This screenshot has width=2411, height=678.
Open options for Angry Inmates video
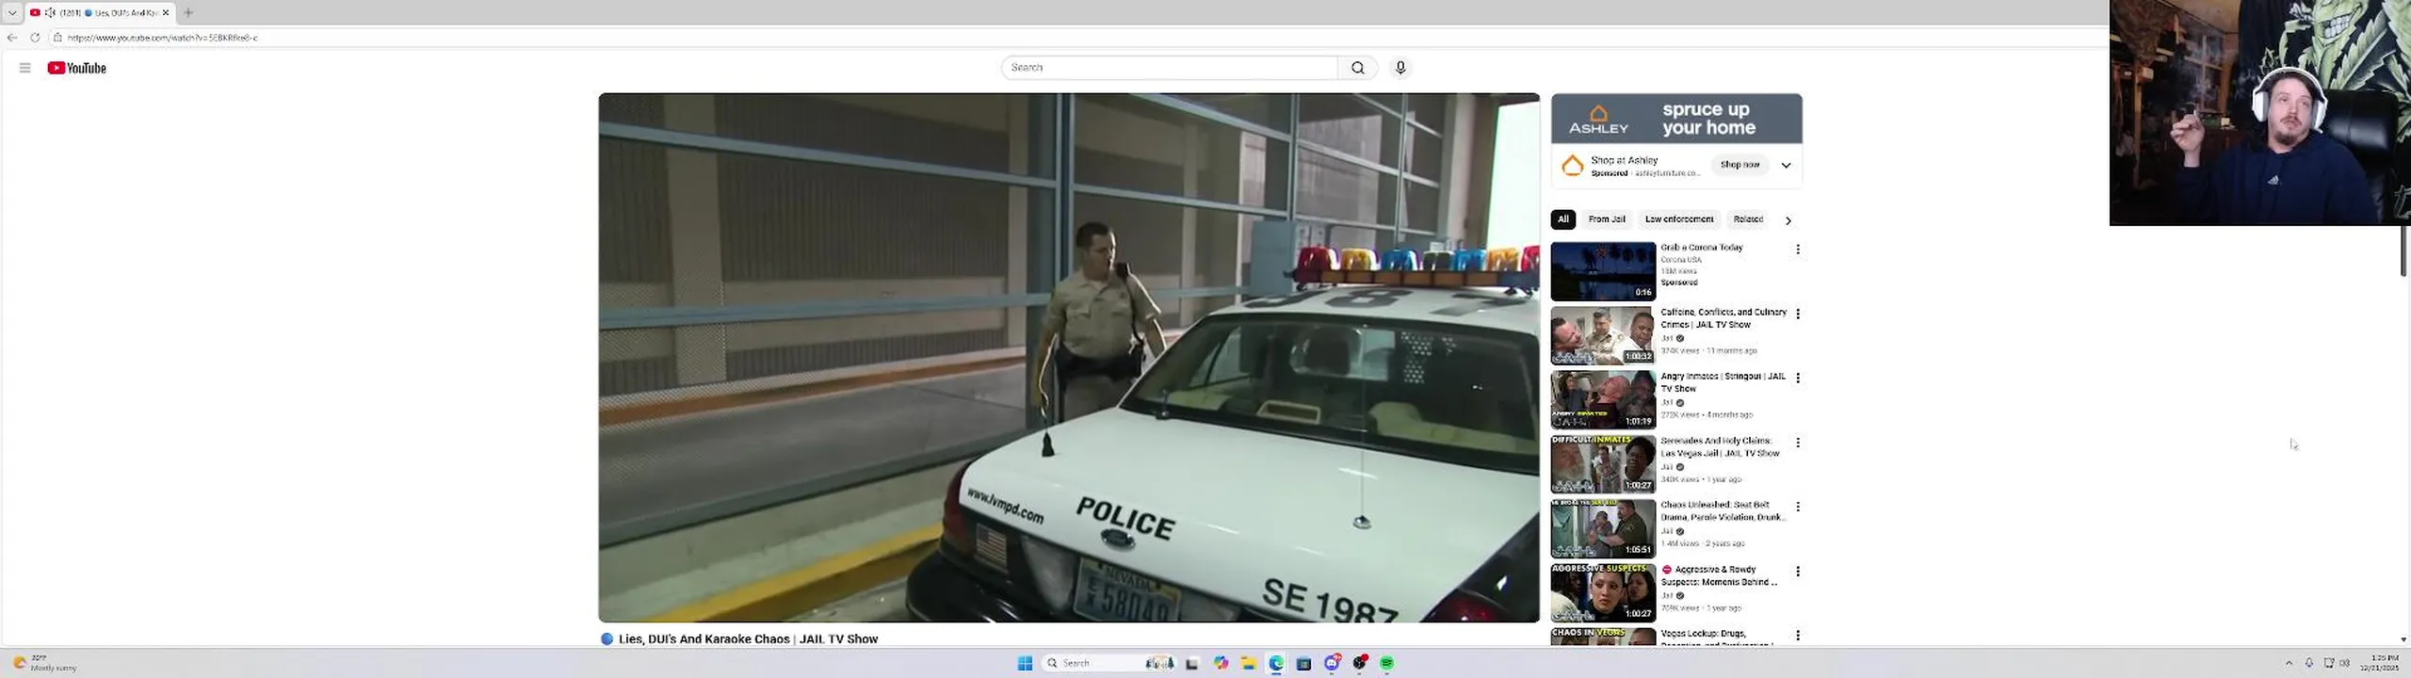[x=1798, y=378]
